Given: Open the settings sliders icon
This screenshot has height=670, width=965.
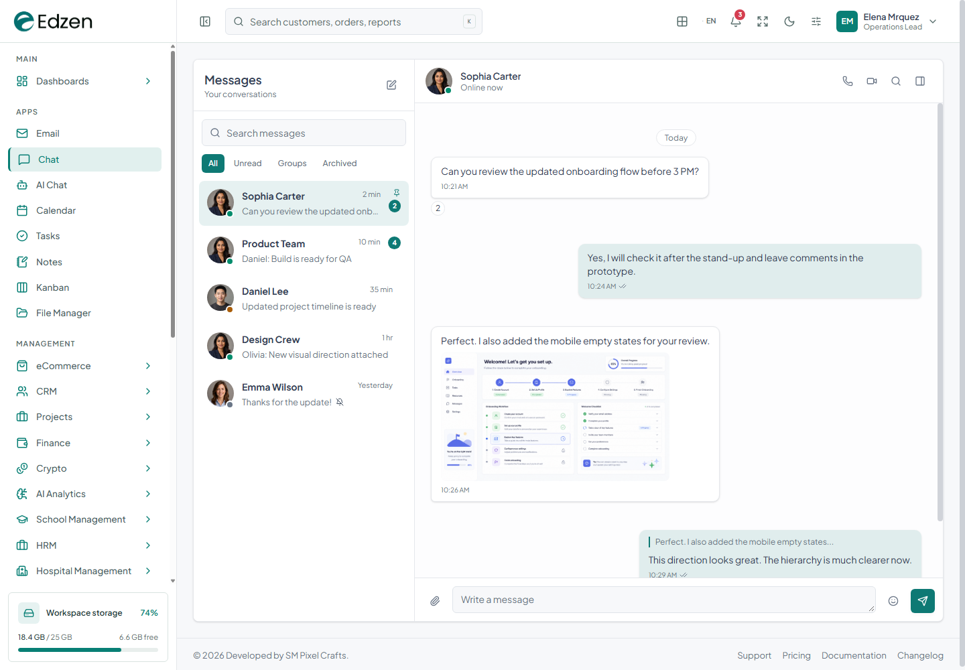Looking at the screenshot, I should tap(816, 21).
